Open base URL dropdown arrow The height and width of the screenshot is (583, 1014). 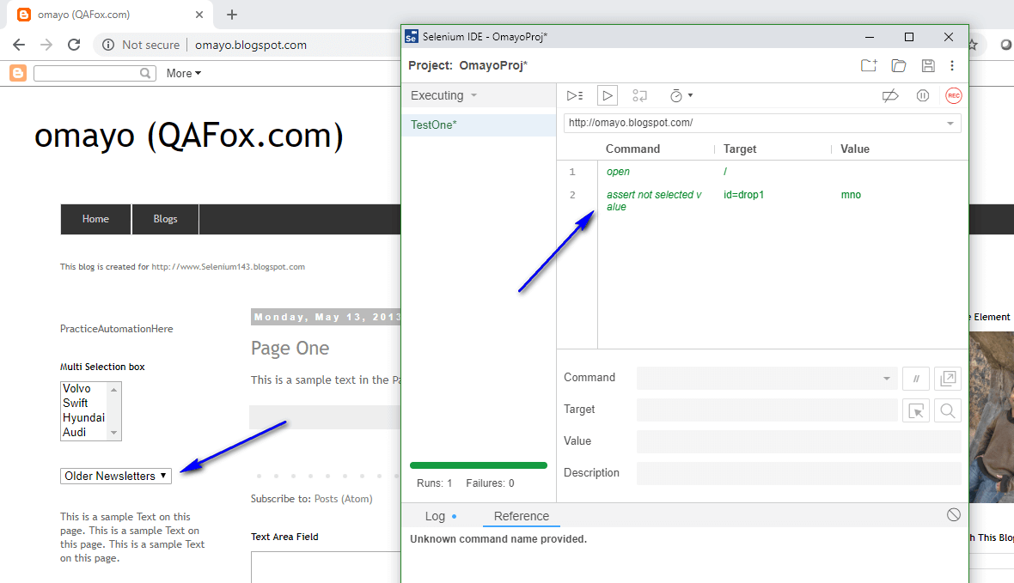click(x=950, y=123)
